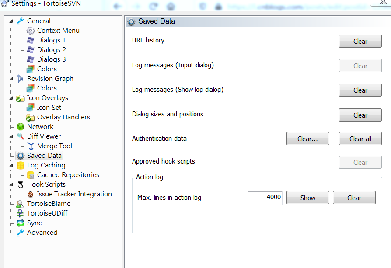Screen dimensions: 391x268
Task: Collapse the General tree node
Action: coord(11,21)
